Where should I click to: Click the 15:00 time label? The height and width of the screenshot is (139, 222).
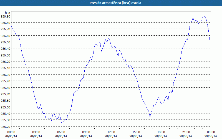tap(136, 132)
